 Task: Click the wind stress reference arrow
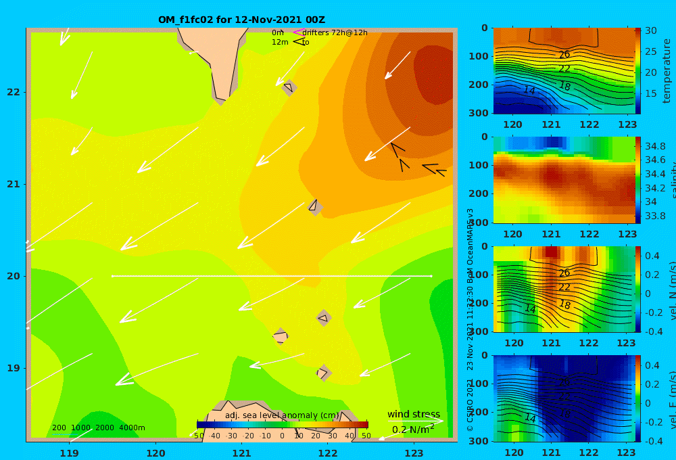pyautogui.click(x=416, y=421)
